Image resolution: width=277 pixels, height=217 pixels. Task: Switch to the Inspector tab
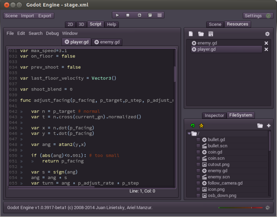(214, 115)
